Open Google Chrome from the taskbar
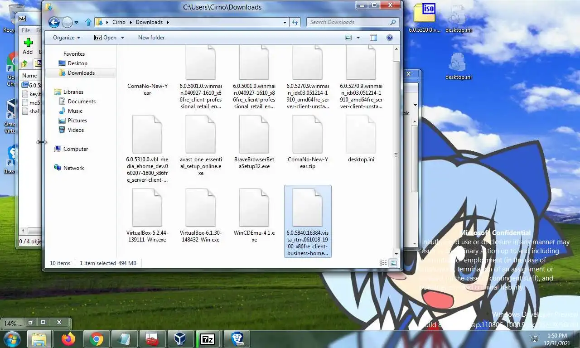This screenshot has height=348, width=580. [x=96, y=339]
